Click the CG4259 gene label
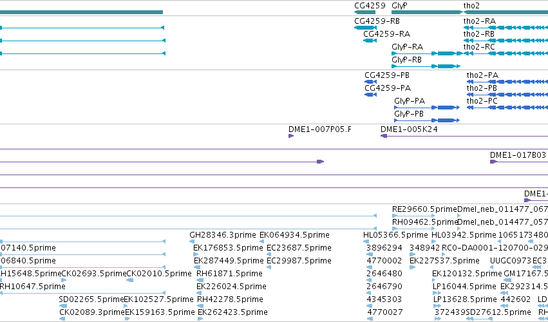548x322 pixels. point(370,6)
